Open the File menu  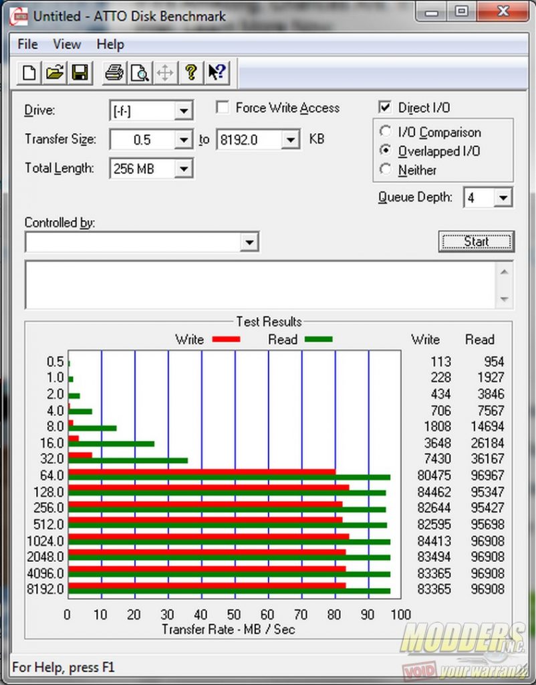[x=27, y=44]
